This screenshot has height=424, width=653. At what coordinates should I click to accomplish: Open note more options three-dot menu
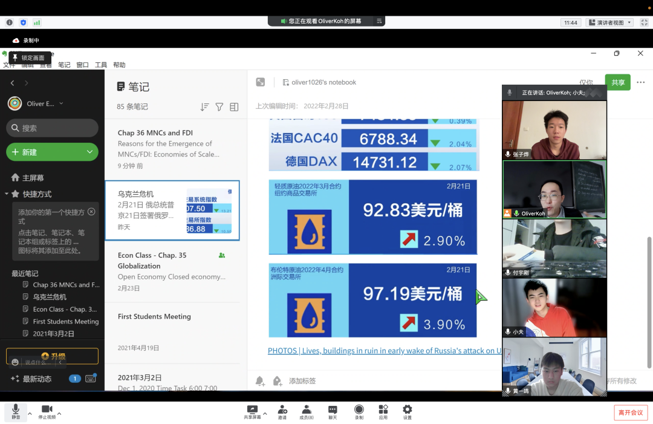pos(640,82)
